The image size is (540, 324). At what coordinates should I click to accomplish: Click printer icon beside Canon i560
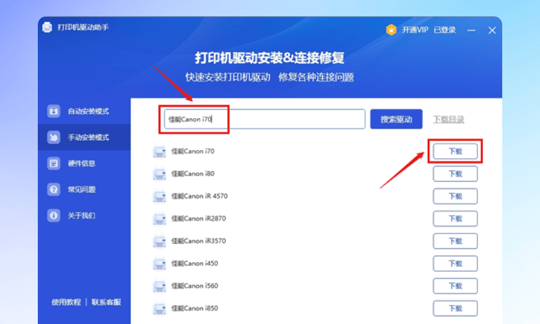[x=159, y=286]
